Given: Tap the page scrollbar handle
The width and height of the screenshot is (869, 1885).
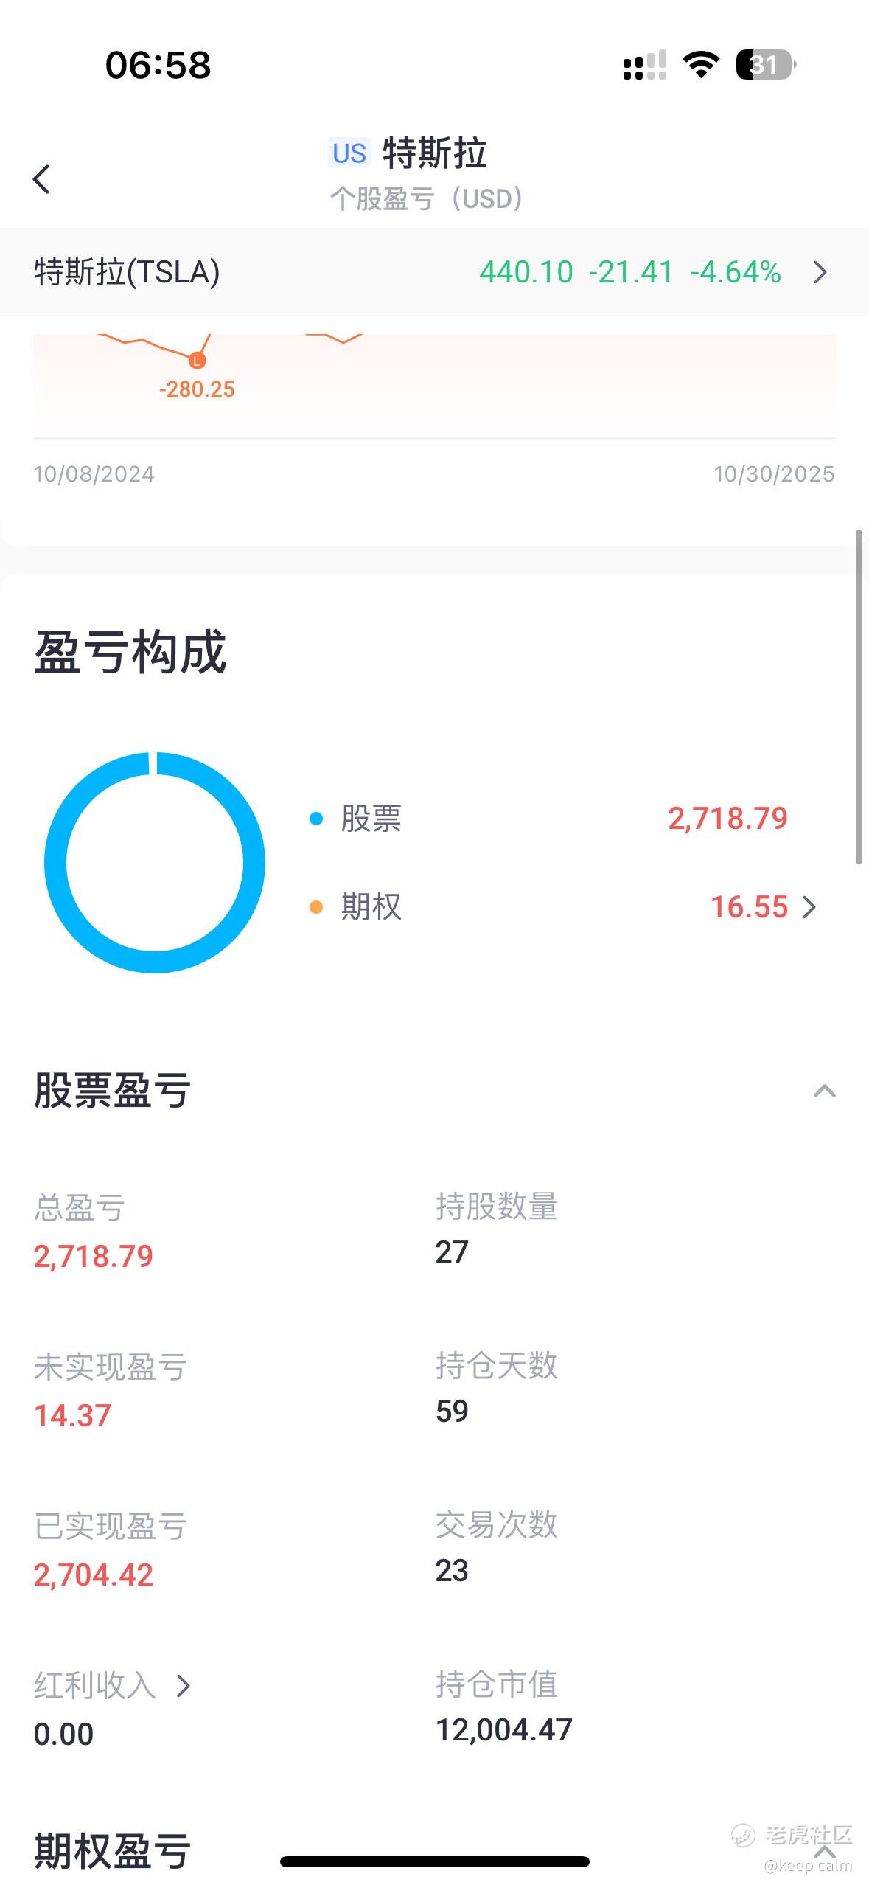Looking at the screenshot, I should pyautogui.click(x=858, y=696).
